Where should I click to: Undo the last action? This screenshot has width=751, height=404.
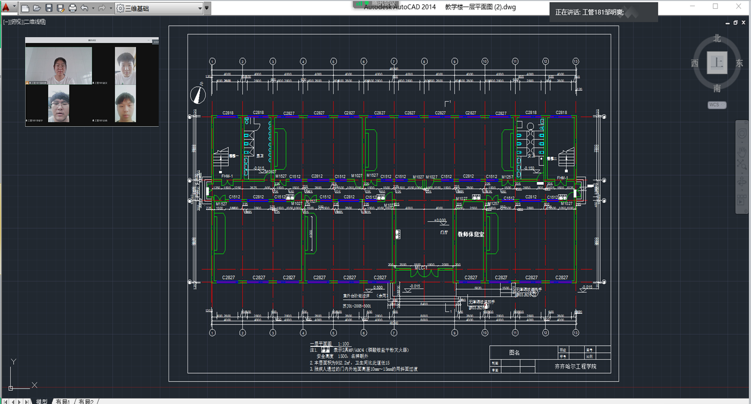point(84,8)
